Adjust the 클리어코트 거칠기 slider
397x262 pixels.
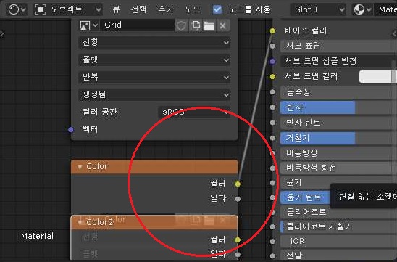coord(338,226)
